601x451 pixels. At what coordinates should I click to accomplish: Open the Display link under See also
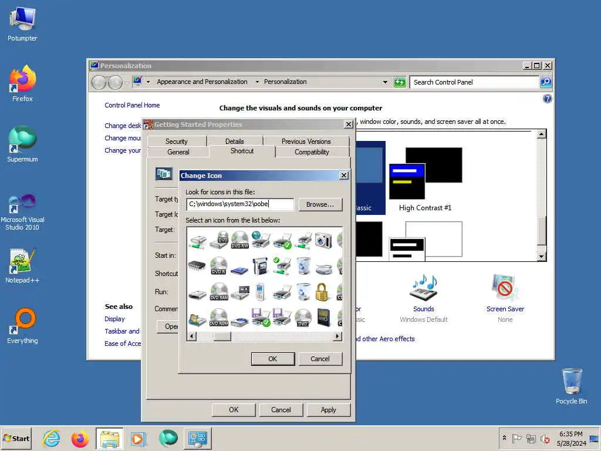tap(114, 319)
